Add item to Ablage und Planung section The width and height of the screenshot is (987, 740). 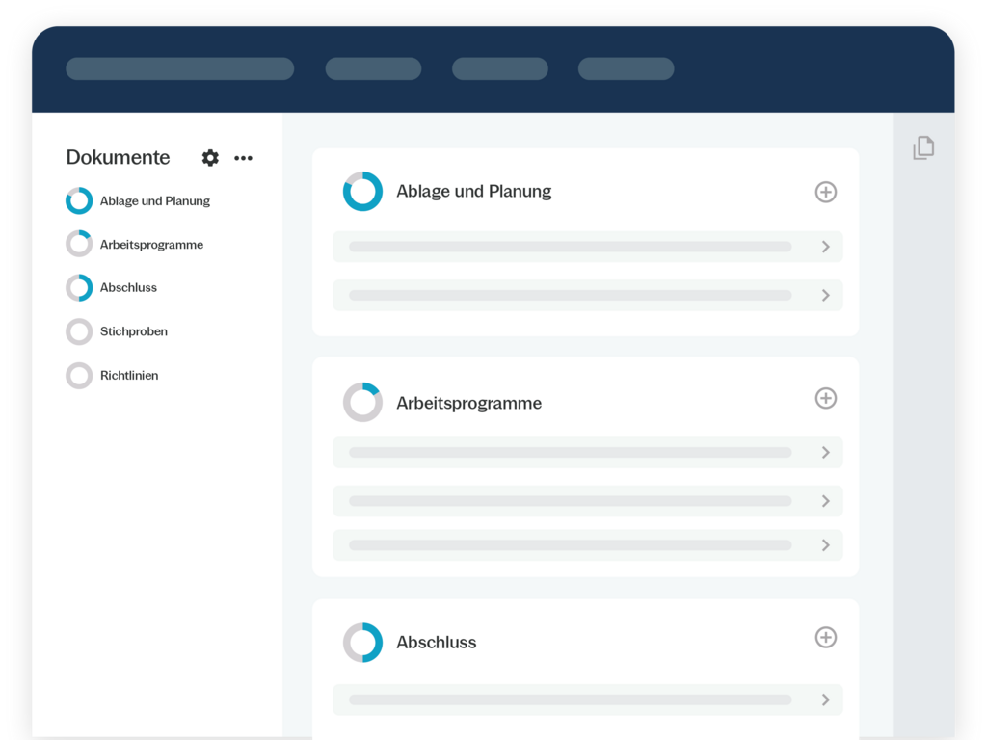[825, 192]
